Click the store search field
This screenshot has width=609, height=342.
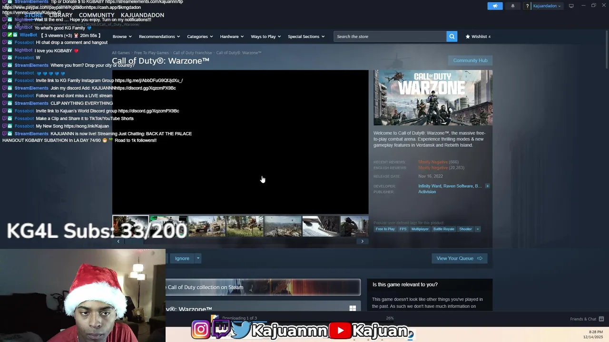click(x=390, y=37)
